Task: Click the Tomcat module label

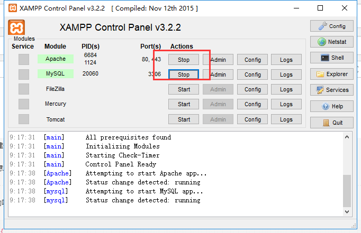Action: [56, 119]
